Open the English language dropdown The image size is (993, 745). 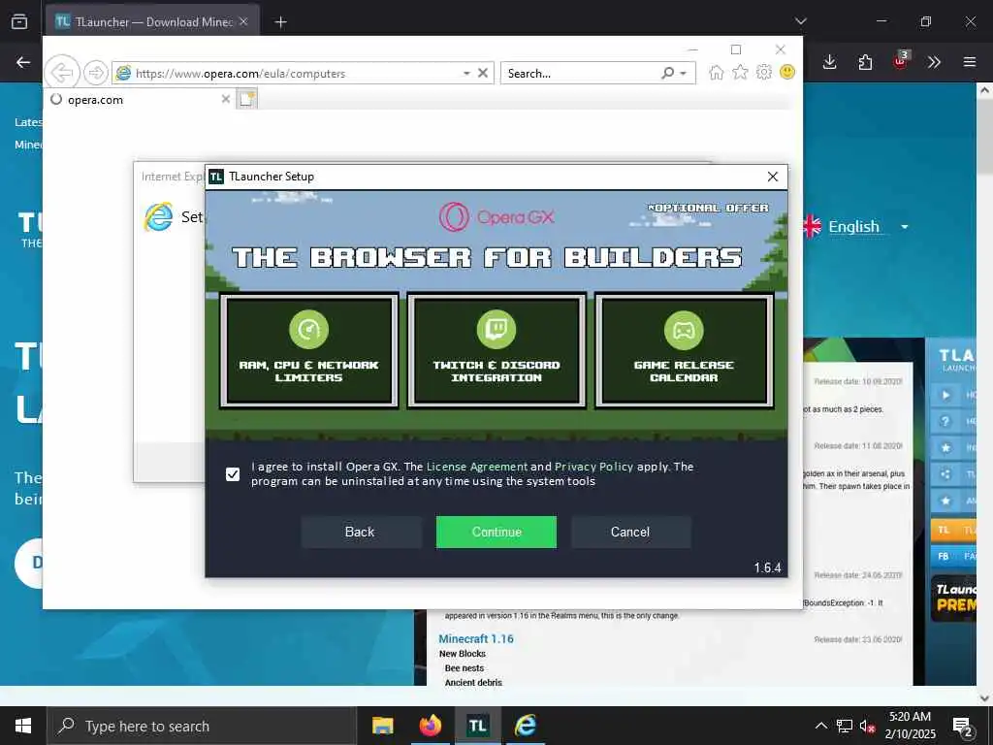[x=856, y=227]
